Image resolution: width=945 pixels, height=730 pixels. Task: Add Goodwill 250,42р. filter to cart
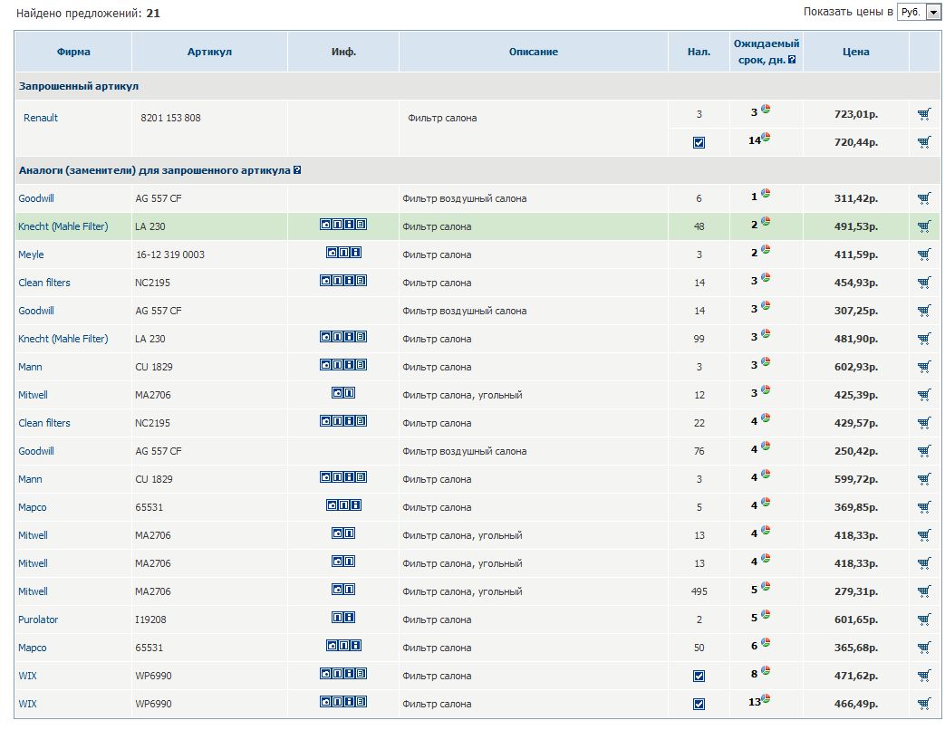click(924, 451)
